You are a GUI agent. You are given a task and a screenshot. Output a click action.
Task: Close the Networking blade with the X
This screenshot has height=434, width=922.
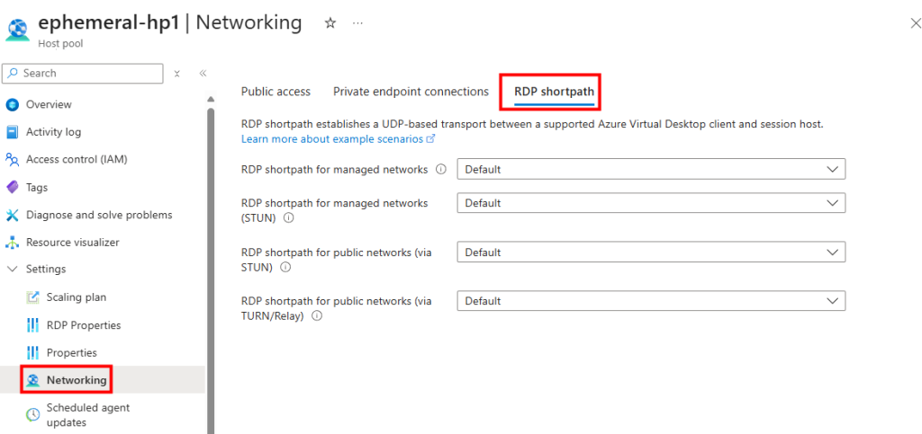click(x=915, y=23)
